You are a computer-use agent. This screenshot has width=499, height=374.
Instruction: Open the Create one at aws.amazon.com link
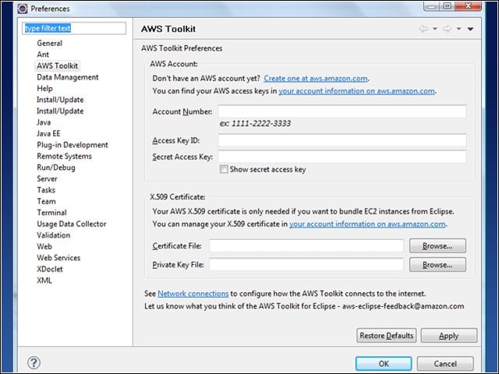[x=316, y=78]
